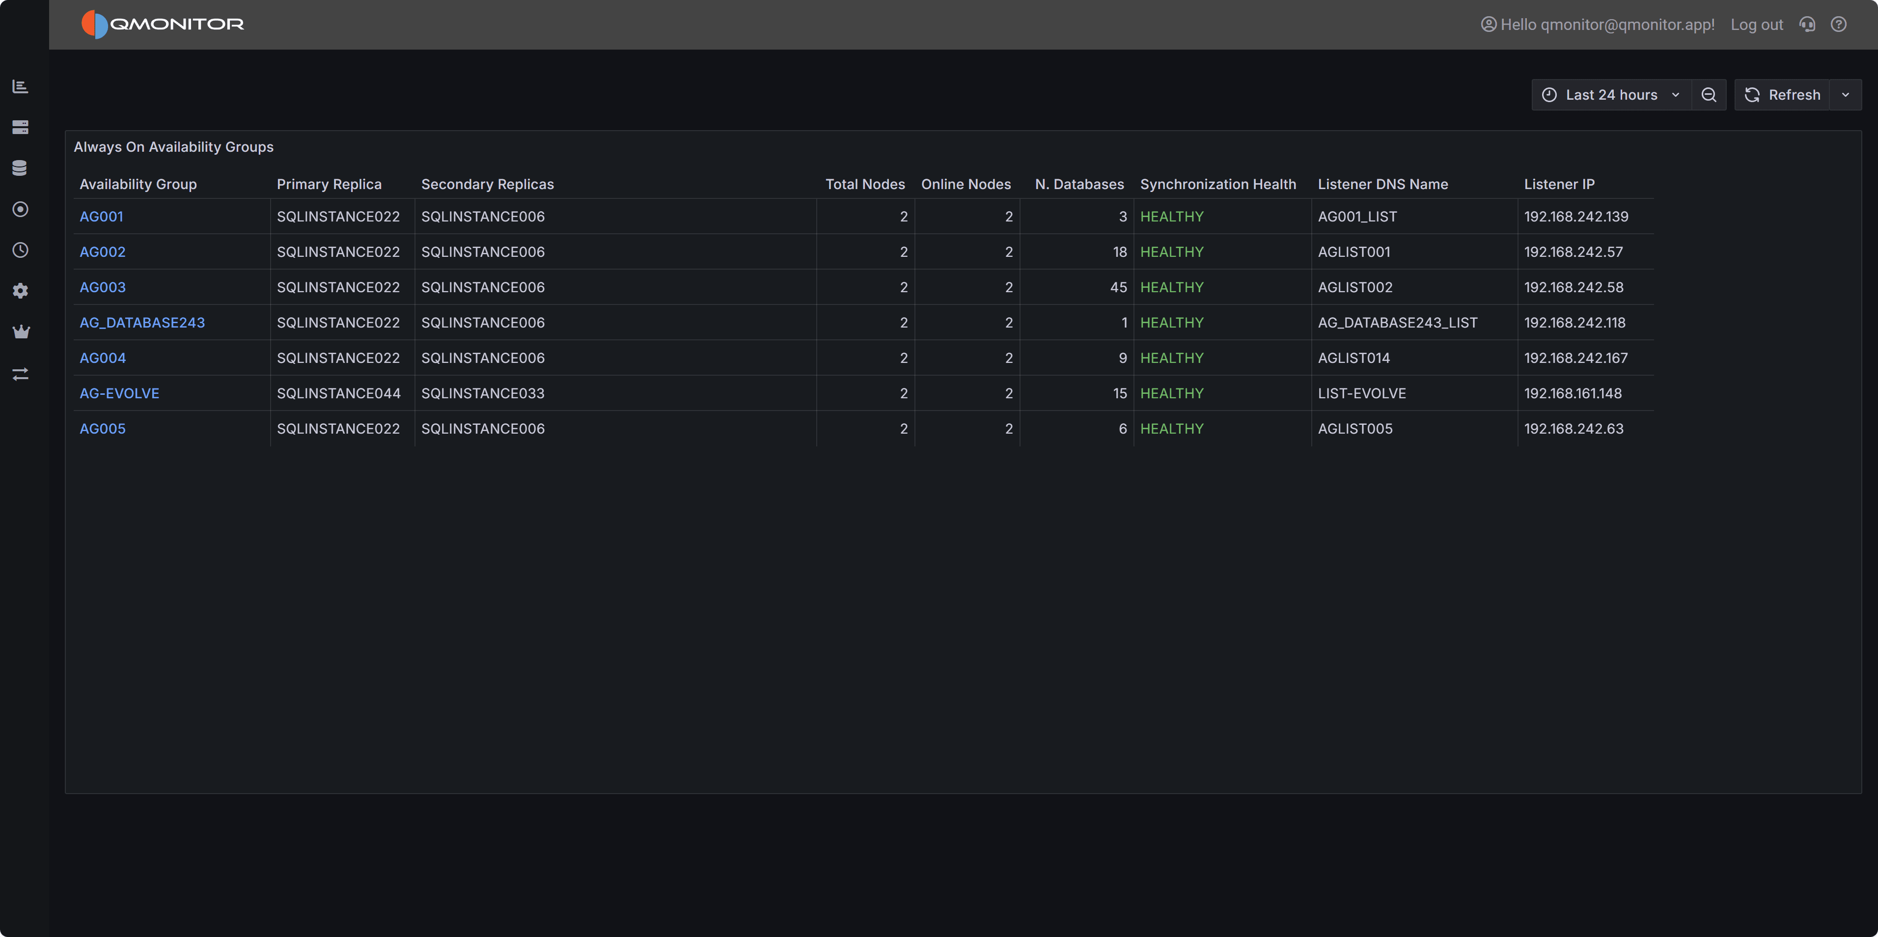This screenshot has width=1878, height=937.
Task: Click the target monitoring icon in sidebar
Action: click(x=21, y=209)
